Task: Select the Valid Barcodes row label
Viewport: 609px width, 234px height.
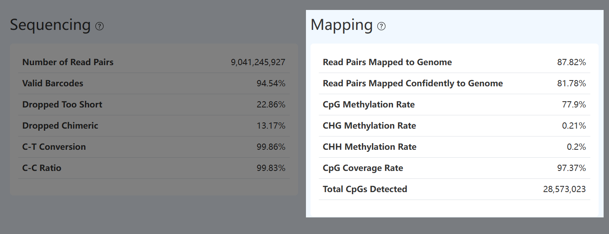Action: coord(53,83)
